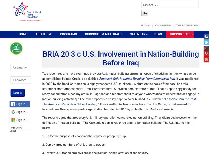Expand the Support CRF dropdown
The image size is (209, 155).
pos(180,34)
